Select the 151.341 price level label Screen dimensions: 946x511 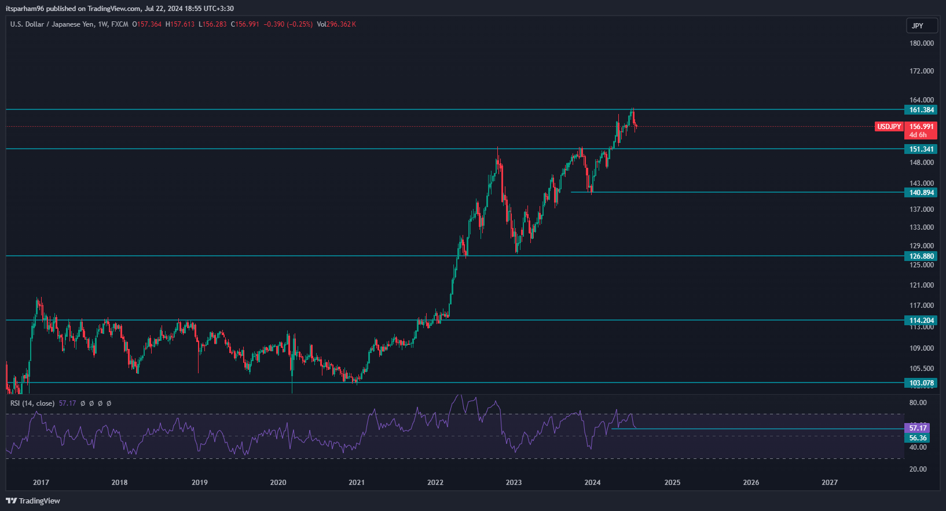pyautogui.click(x=921, y=149)
